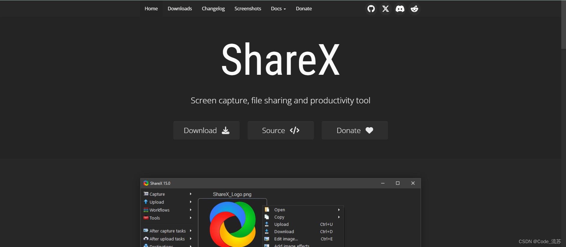Open the Reddit icon link
This screenshot has width=566, height=247.
pos(414,9)
